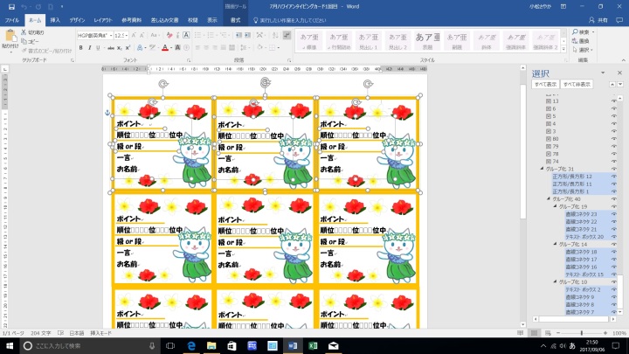Collapse グループ化 14 tree node
This screenshot has height=354, width=629.
[x=556, y=244]
